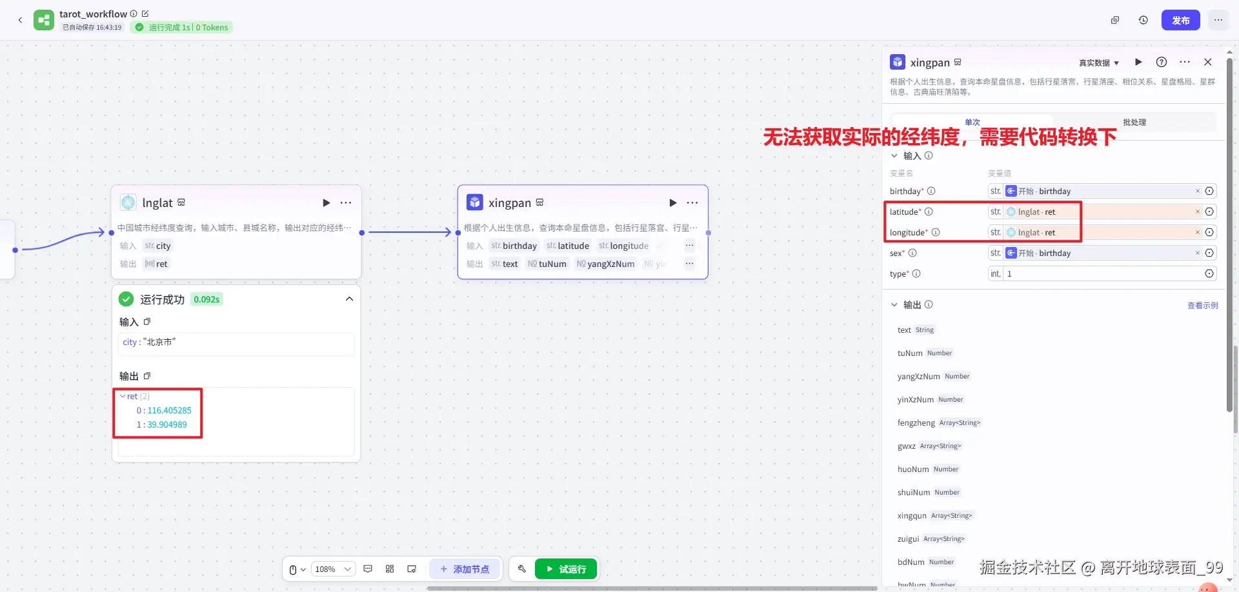Open help icon in xingpan panel header
The image size is (1239, 592).
click(x=1162, y=62)
